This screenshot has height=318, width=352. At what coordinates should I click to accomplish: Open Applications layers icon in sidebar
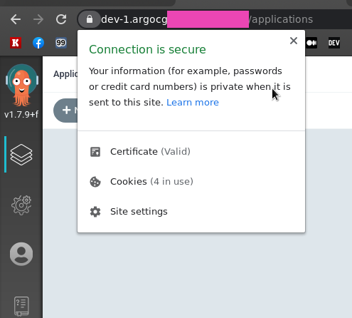click(x=21, y=155)
